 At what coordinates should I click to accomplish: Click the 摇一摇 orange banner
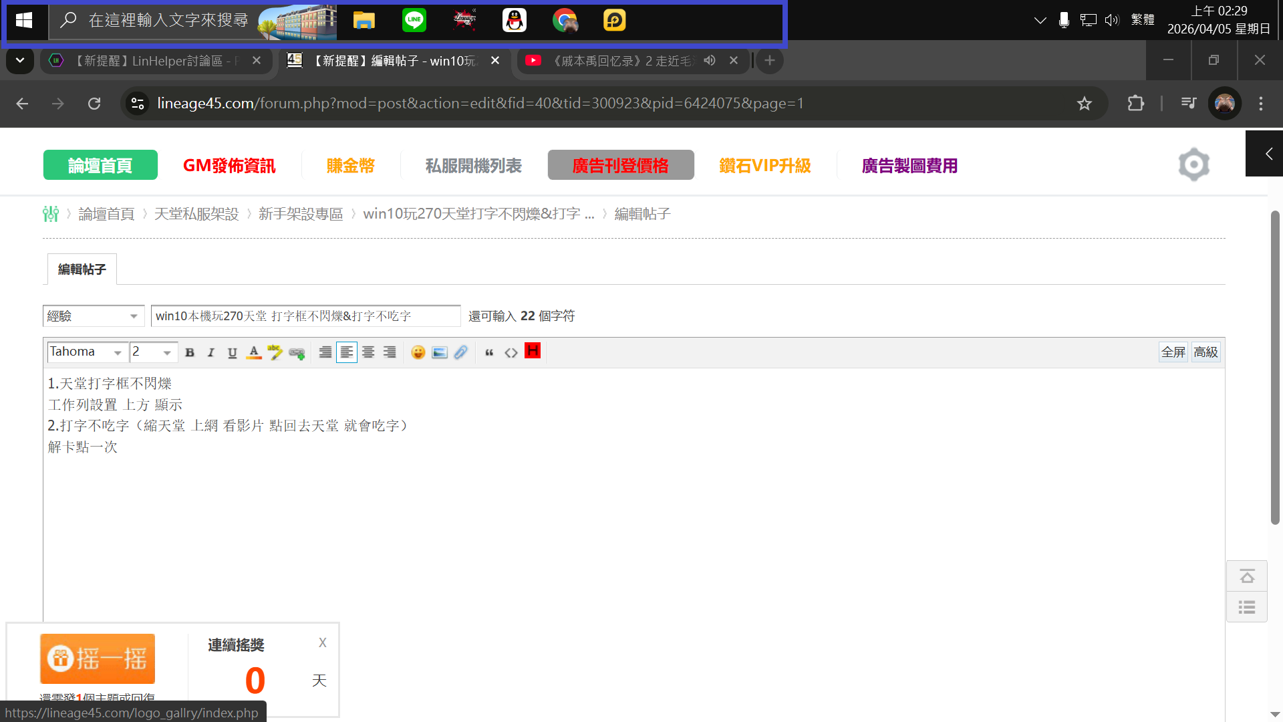(x=98, y=658)
